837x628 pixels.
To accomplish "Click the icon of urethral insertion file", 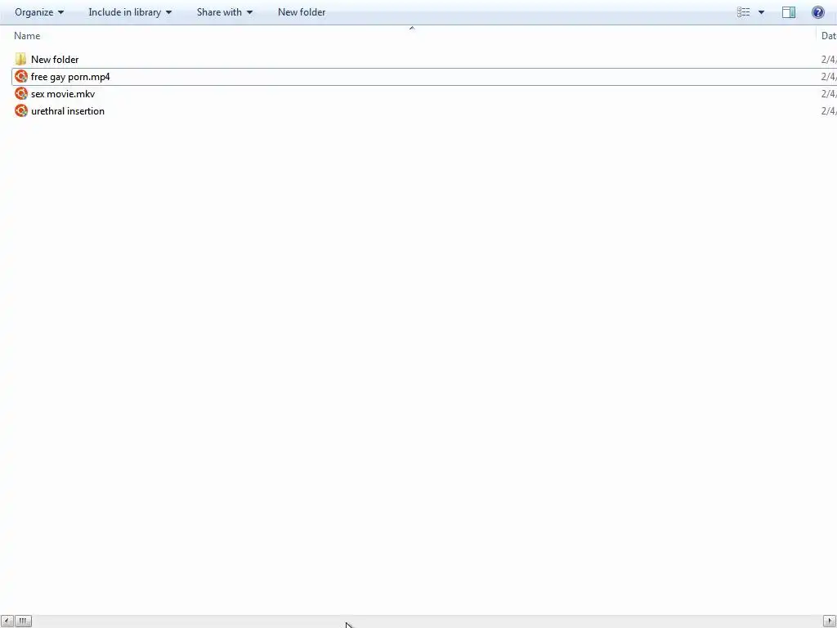I will (20, 110).
